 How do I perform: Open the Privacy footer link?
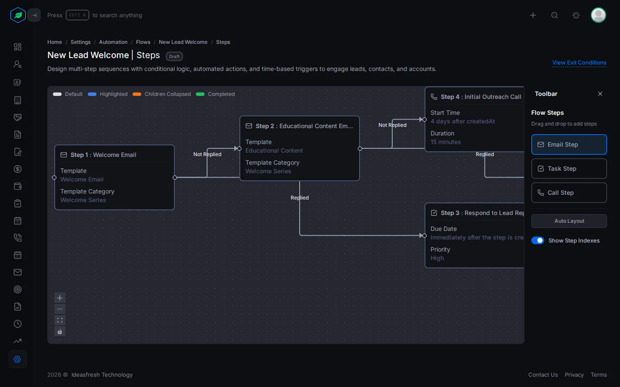pyautogui.click(x=574, y=375)
